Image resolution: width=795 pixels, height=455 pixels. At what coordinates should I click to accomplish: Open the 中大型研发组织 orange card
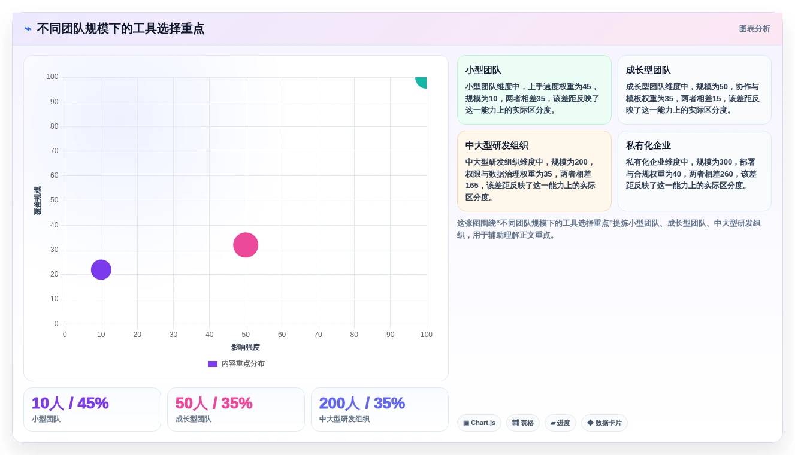click(x=534, y=171)
